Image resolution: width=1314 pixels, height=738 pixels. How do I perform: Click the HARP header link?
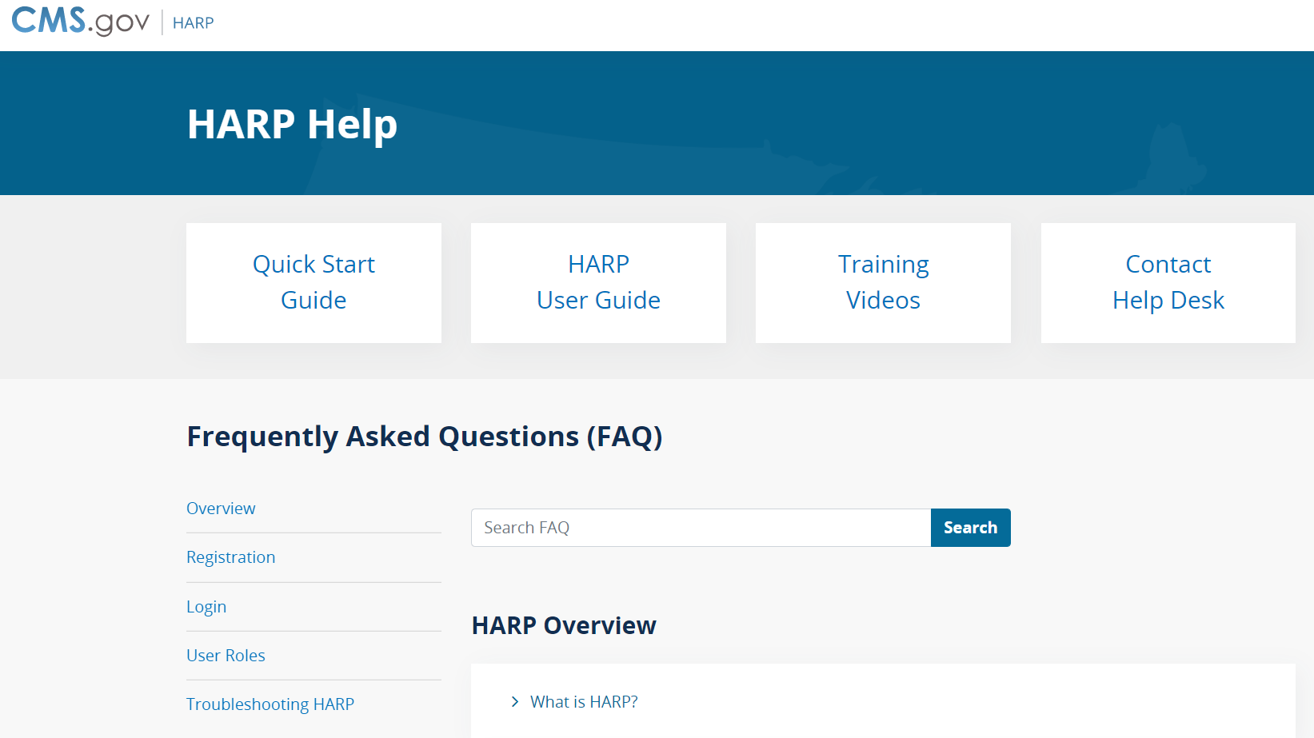pyautogui.click(x=193, y=23)
